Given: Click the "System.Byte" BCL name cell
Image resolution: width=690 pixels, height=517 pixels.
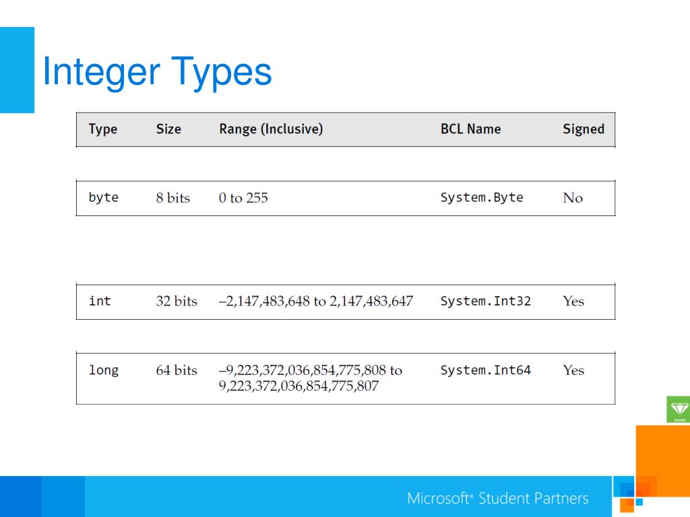Looking at the screenshot, I should point(482,197).
